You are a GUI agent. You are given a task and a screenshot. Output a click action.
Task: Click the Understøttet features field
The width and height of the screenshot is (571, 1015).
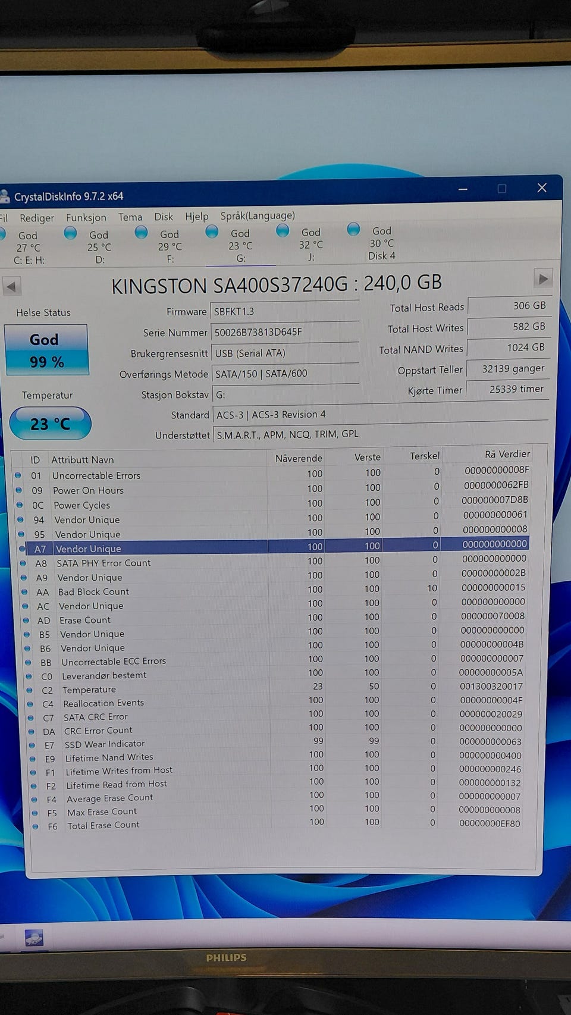coord(381,434)
